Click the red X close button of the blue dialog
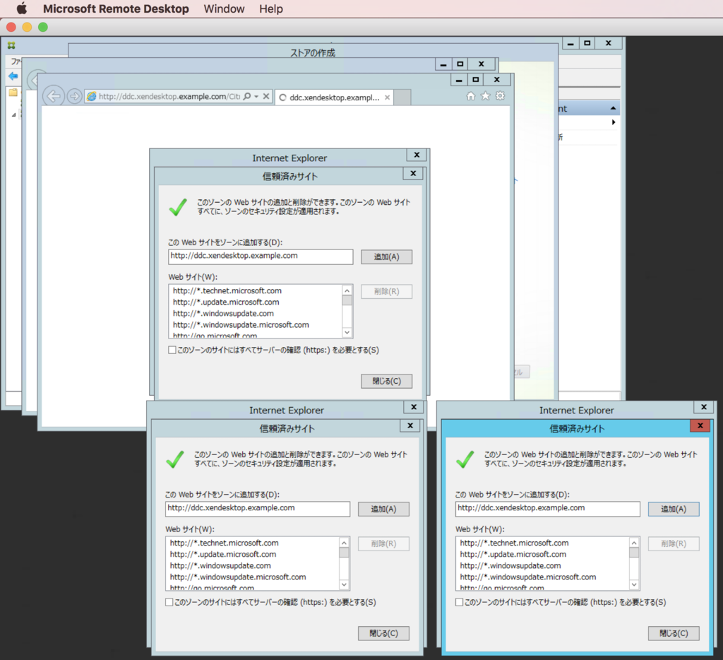 (x=700, y=425)
